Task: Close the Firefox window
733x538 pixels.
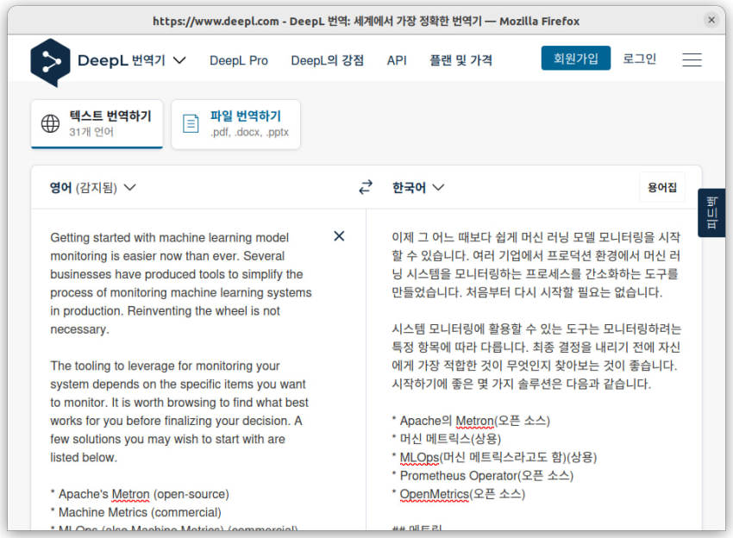Action: [711, 20]
